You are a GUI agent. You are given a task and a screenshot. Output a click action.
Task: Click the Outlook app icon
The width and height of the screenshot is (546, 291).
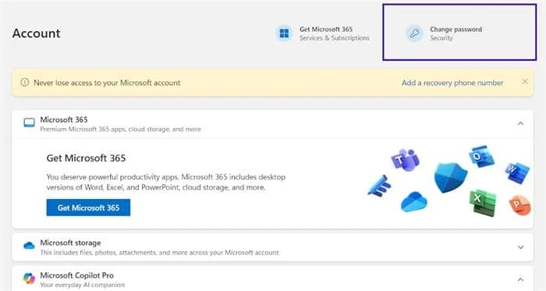click(x=481, y=157)
